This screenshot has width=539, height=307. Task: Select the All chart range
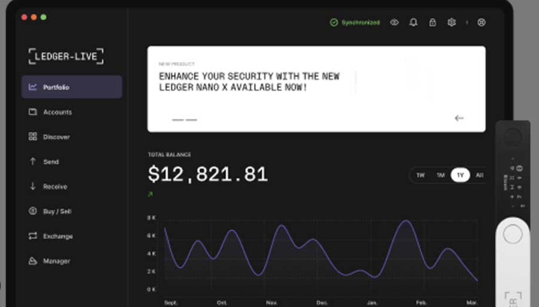pos(479,175)
